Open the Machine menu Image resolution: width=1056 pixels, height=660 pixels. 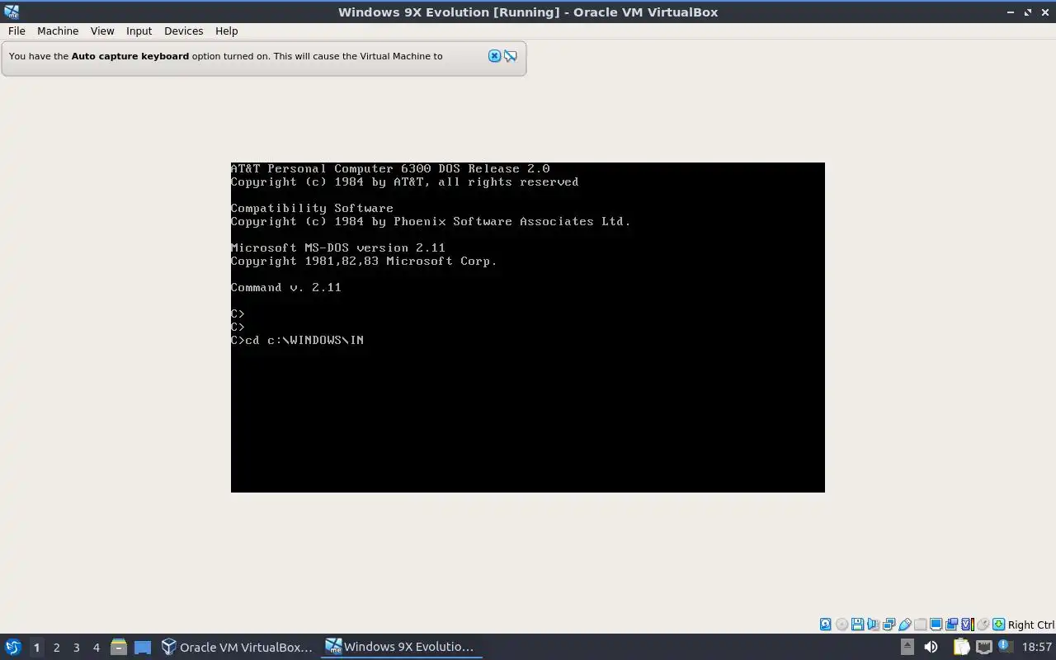tap(58, 31)
